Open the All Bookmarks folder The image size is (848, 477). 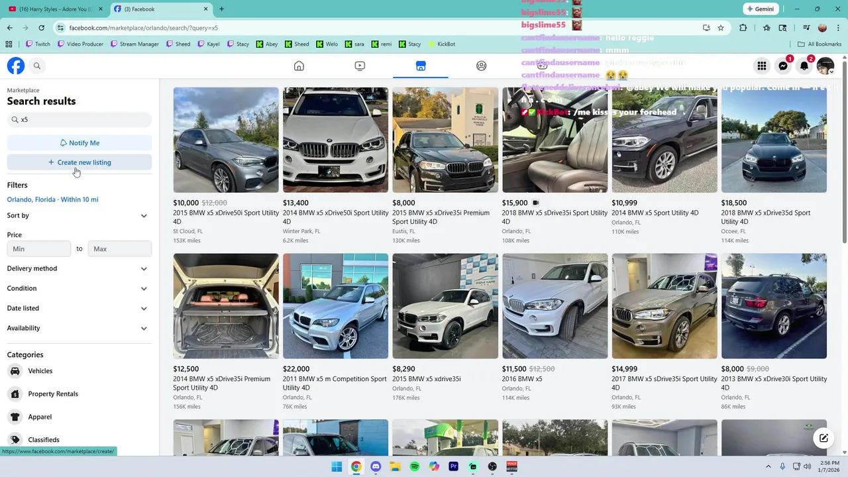(x=820, y=44)
